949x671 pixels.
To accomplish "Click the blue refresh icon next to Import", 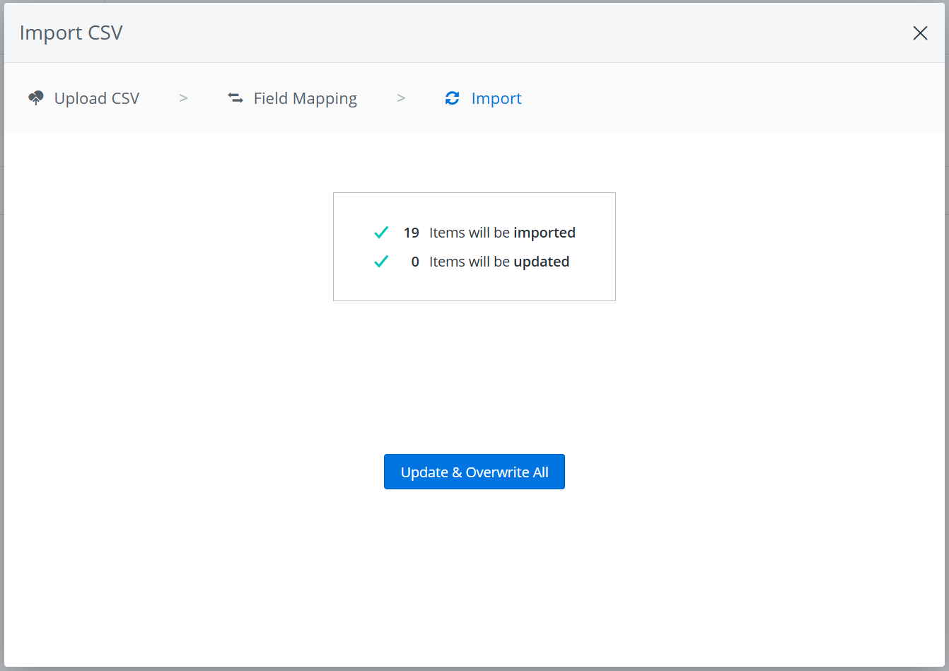I will 452,98.
